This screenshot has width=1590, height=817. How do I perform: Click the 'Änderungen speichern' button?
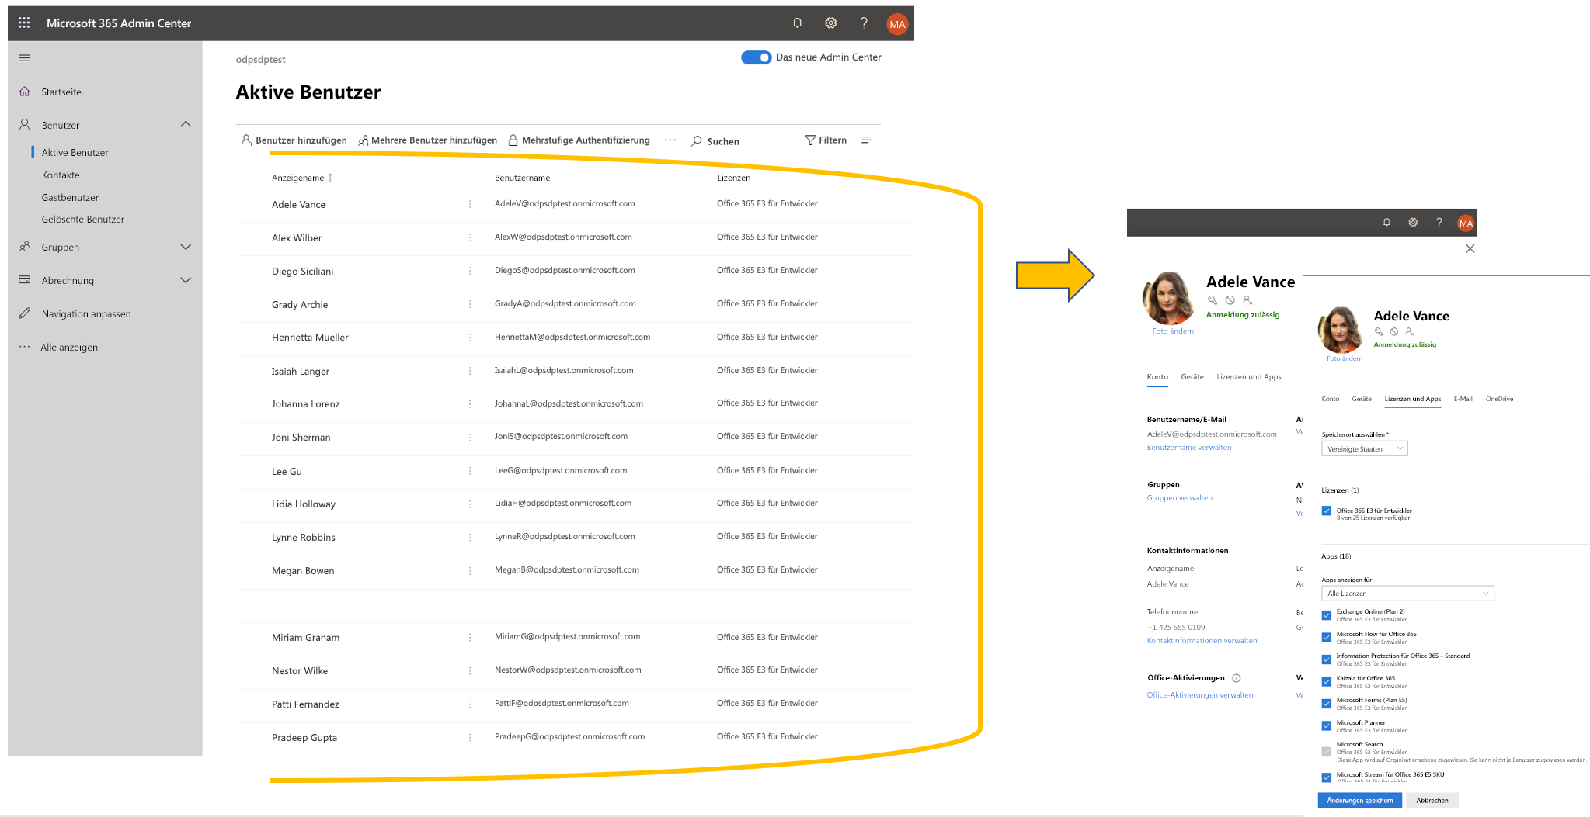[x=1359, y=800]
